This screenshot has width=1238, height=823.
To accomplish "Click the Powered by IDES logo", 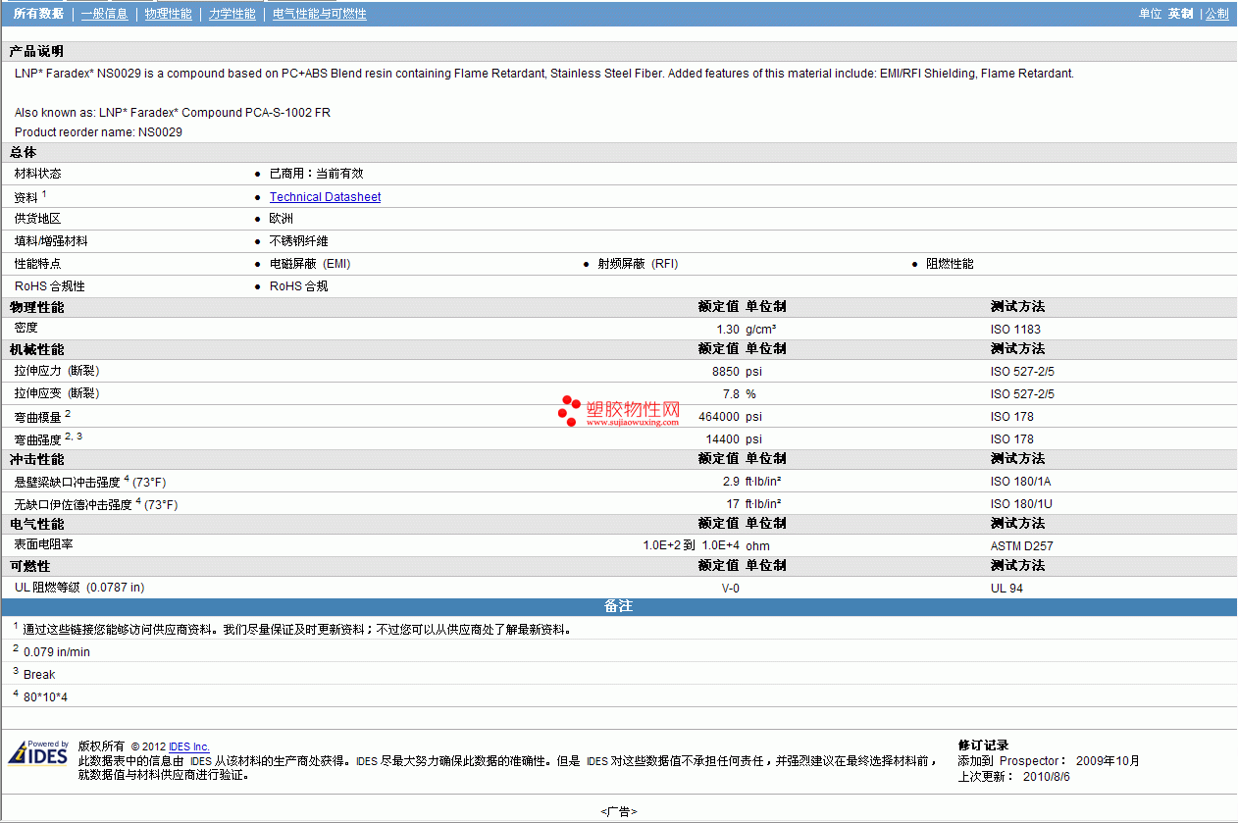I will (x=38, y=752).
